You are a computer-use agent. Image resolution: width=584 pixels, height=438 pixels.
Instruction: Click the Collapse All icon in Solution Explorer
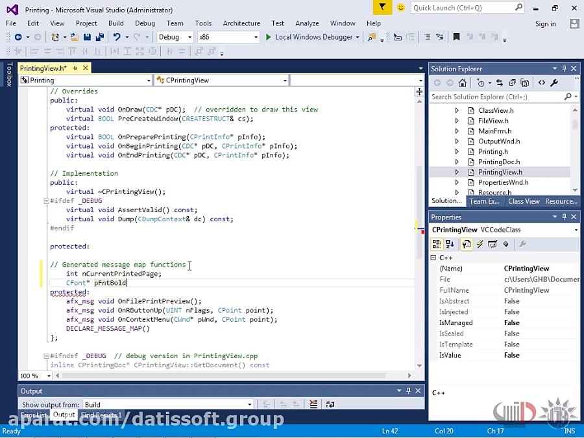[x=512, y=82]
